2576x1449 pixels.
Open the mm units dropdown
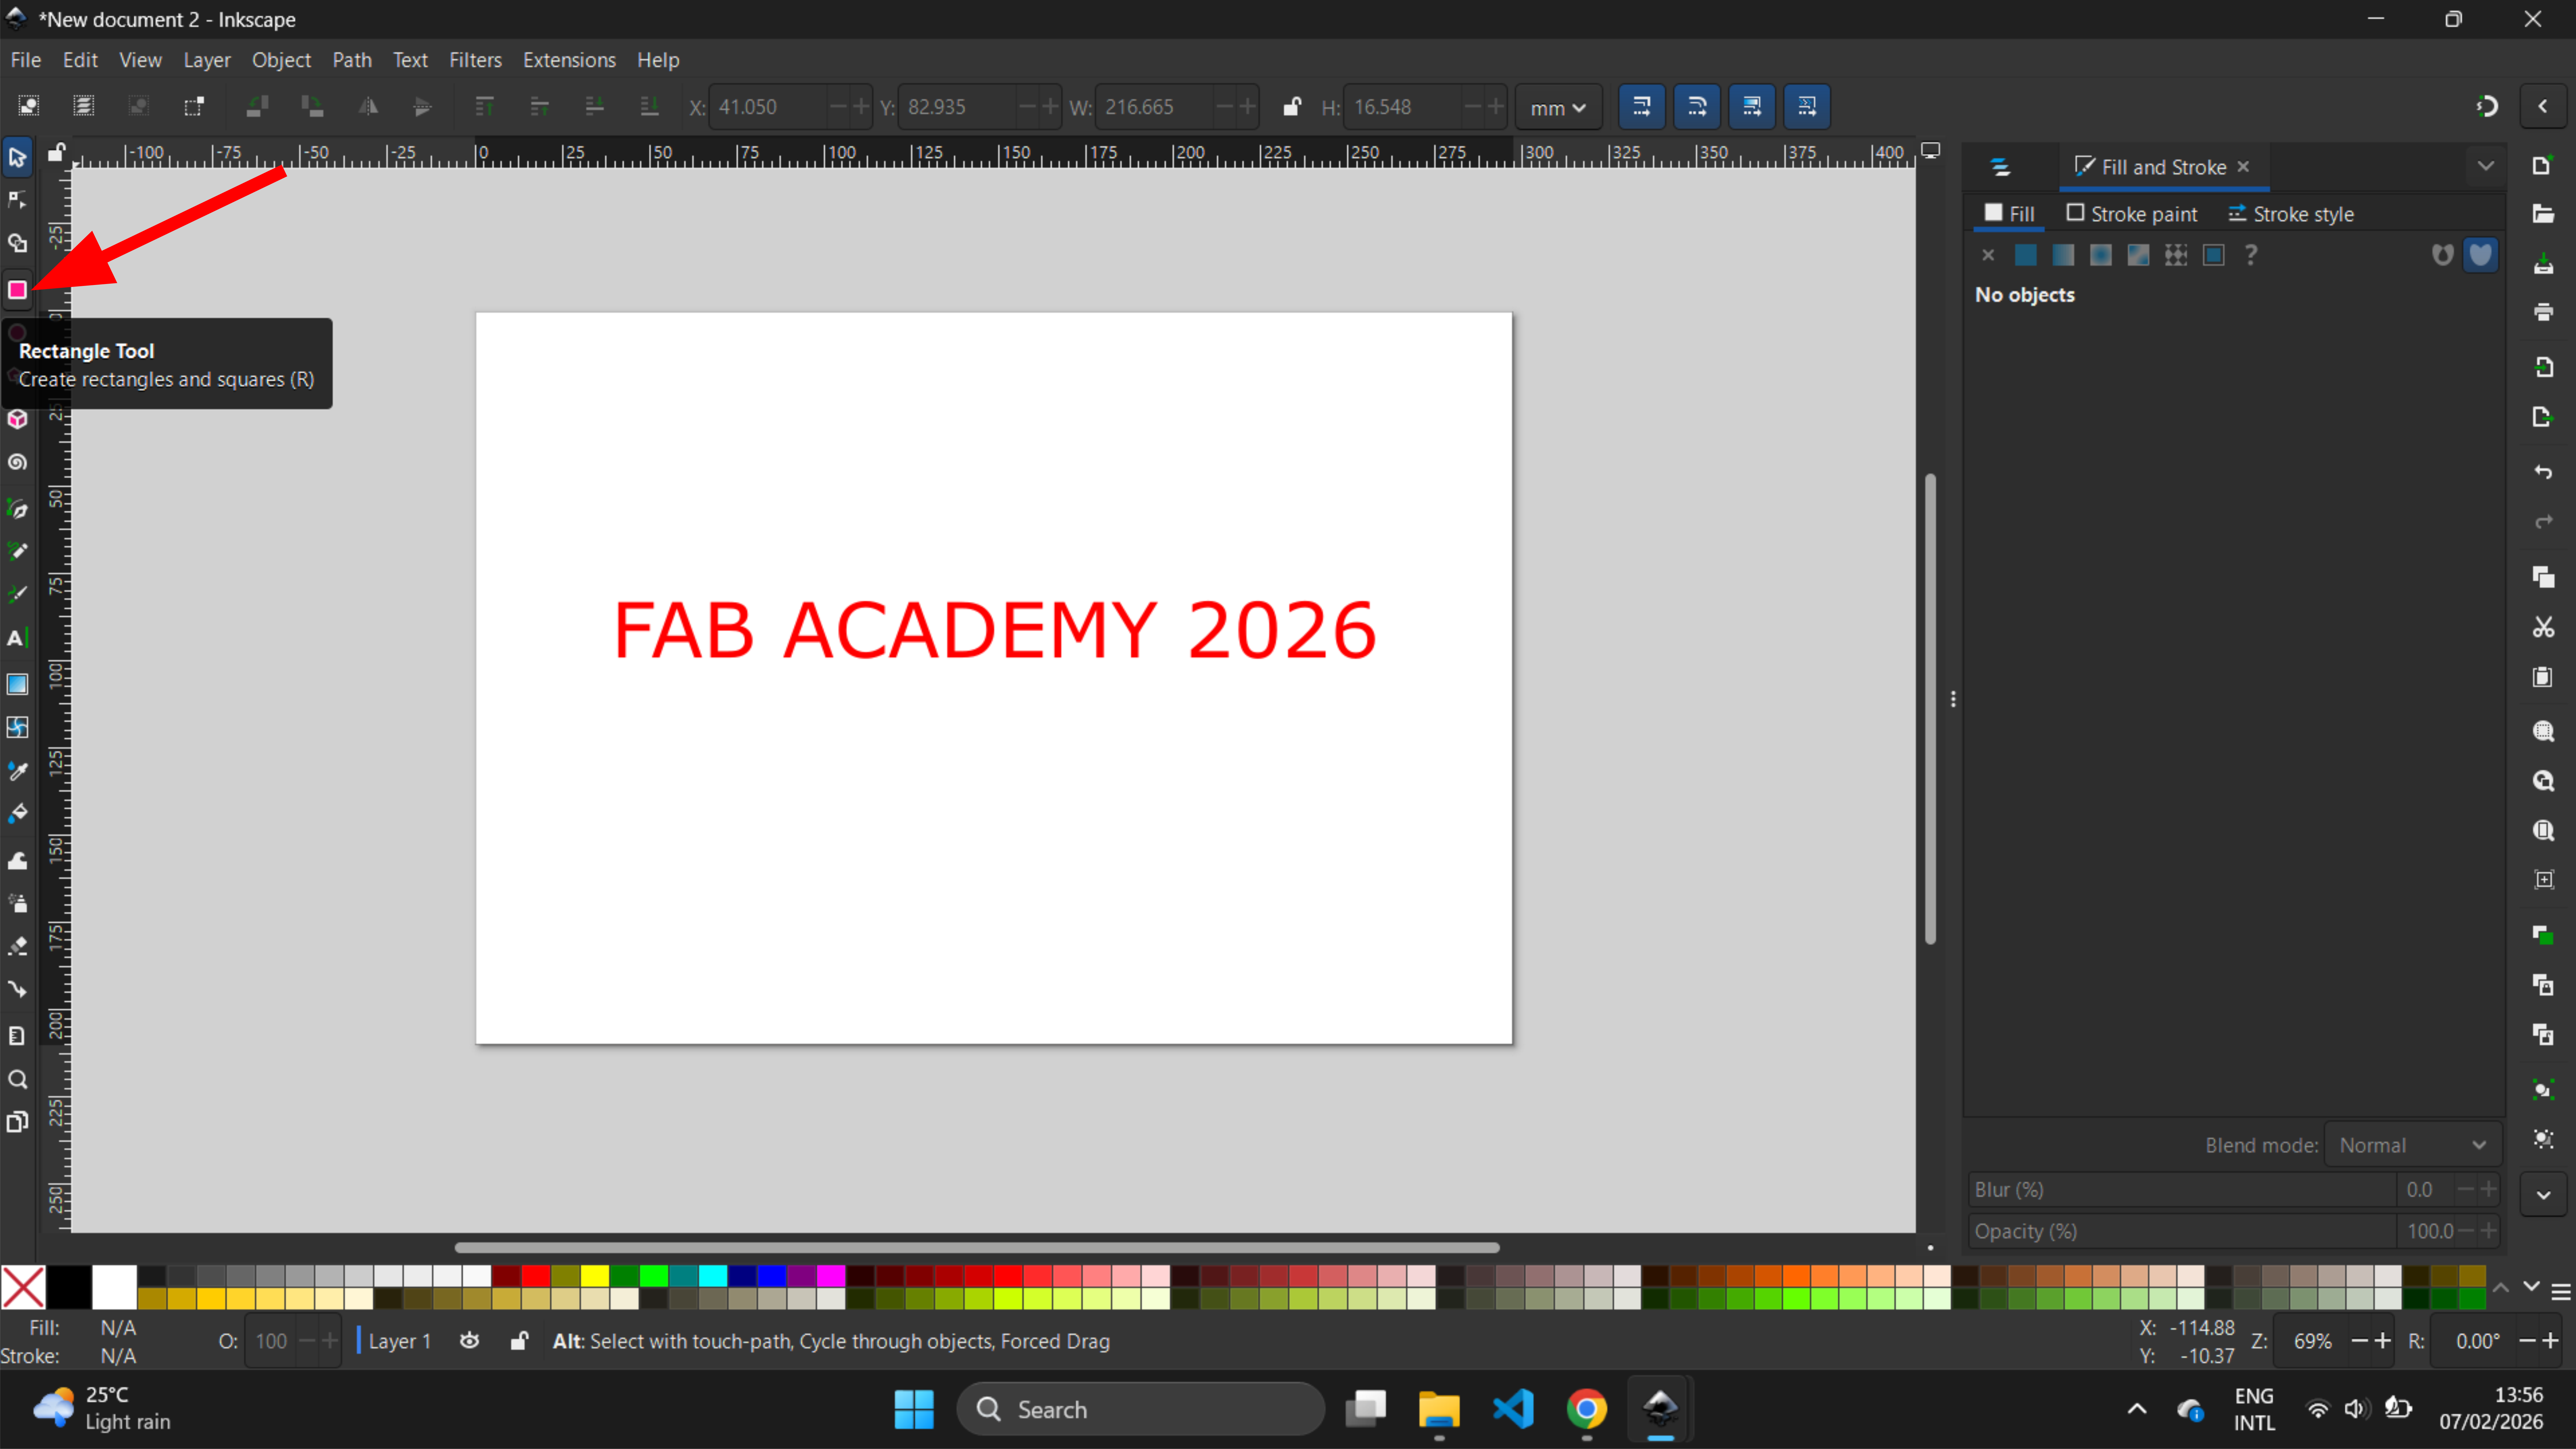coord(1557,107)
